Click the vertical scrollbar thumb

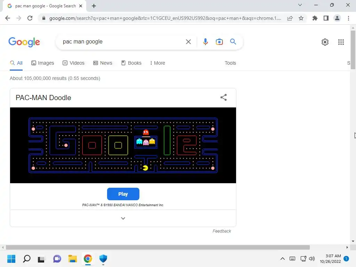click(353, 50)
